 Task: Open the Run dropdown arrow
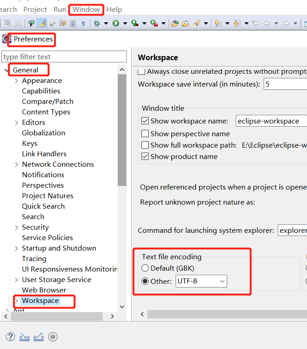[x=125, y=23]
